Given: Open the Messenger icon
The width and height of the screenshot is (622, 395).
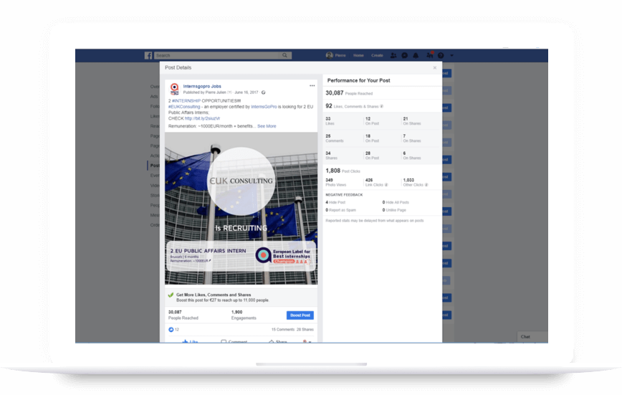Looking at the screenshot, I should [x=405, y=56].
